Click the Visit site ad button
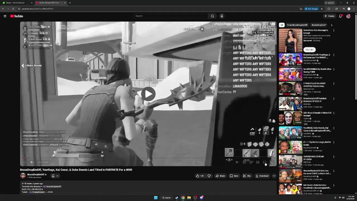The width and height of the screenshot is (357, 201). point(309,50)
